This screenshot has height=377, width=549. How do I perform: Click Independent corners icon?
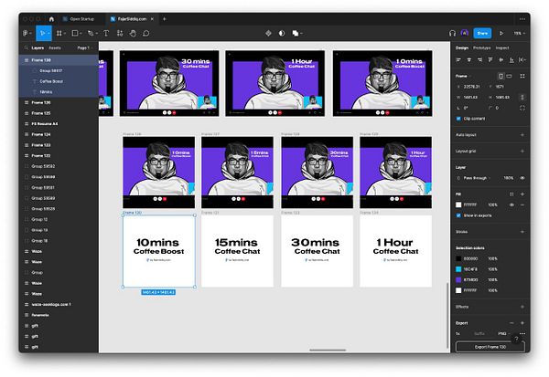click(x=522, y=108)
